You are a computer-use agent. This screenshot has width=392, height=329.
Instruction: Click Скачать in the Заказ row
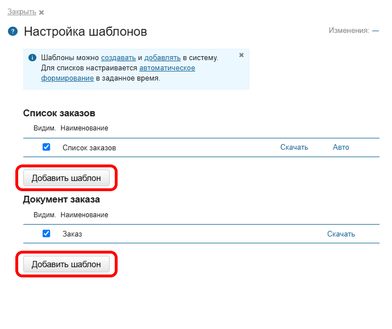click(341, 234)
